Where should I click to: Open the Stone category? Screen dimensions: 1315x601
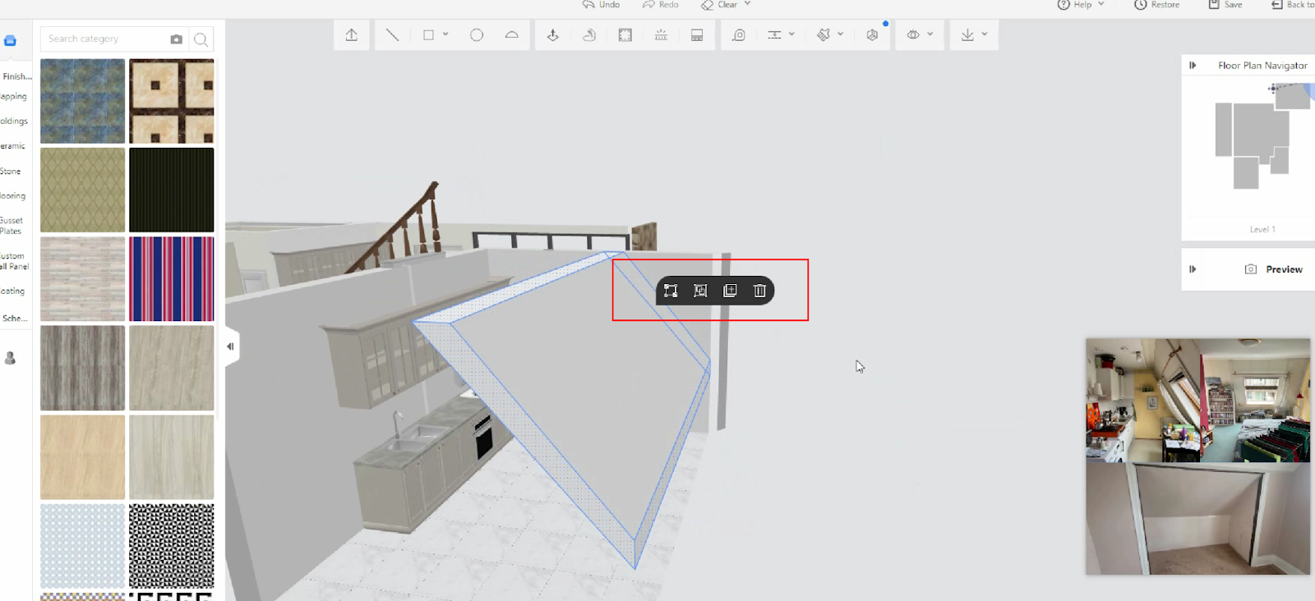click(11, 172)
